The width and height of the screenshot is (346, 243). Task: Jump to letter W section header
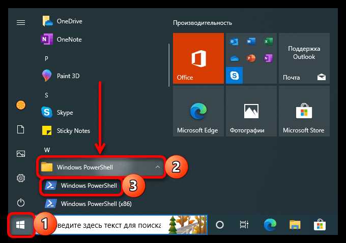click(47, 150)
